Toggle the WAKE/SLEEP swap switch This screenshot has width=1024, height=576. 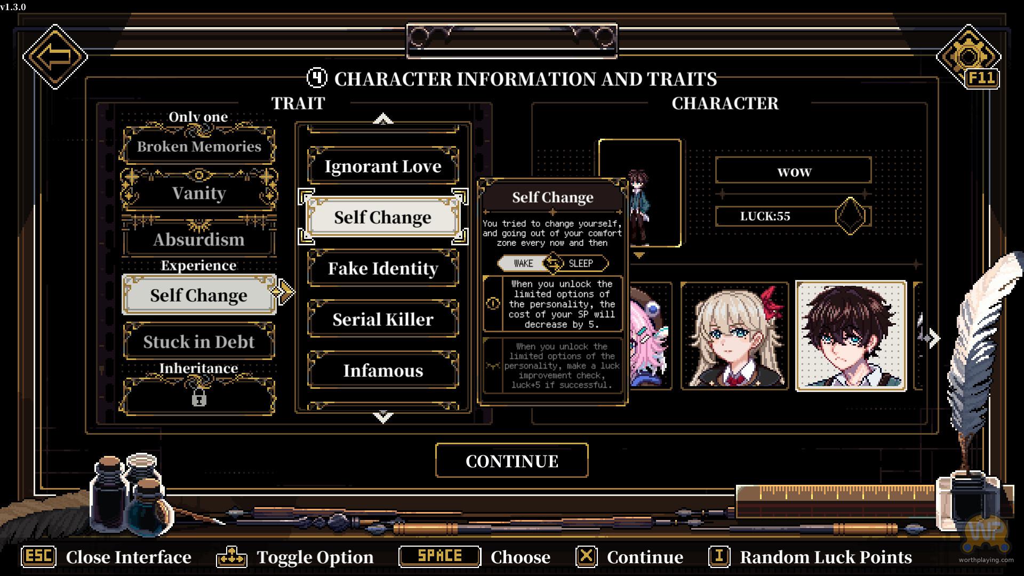(553, 263)
